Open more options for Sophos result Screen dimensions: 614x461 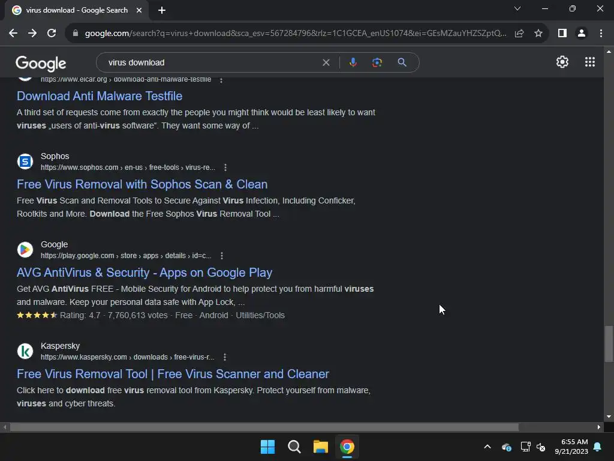(225, 167)
